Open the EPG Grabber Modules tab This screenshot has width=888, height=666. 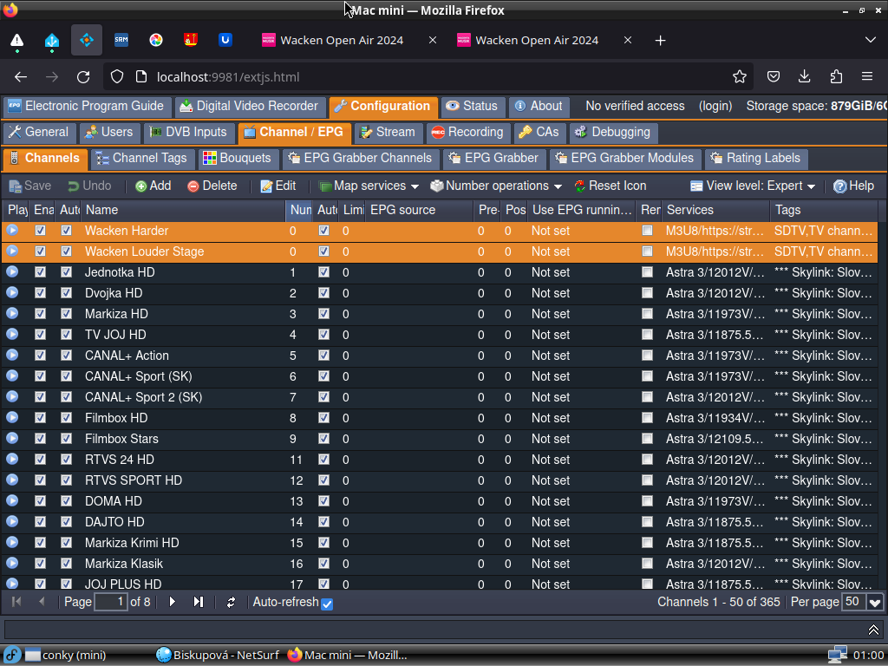pos(624,158)
